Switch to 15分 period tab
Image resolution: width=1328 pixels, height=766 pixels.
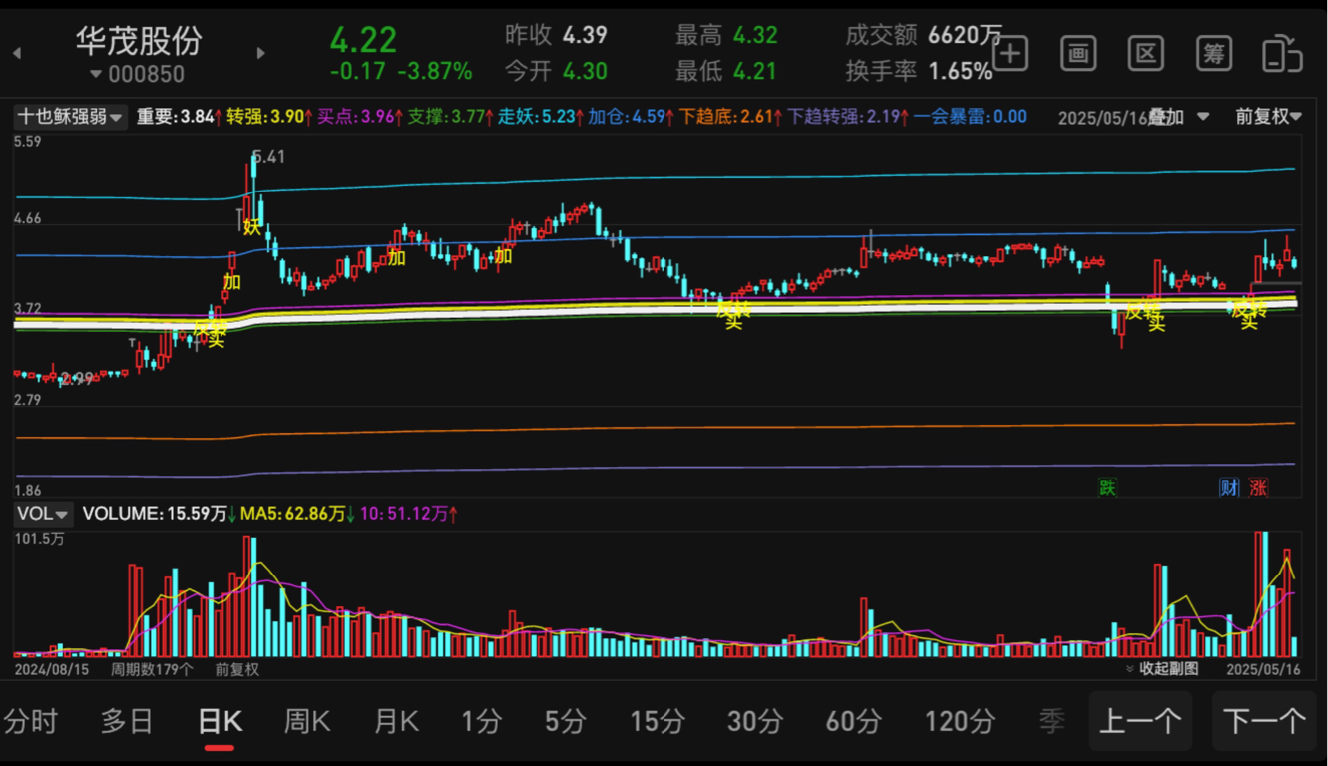pos(658,720)
